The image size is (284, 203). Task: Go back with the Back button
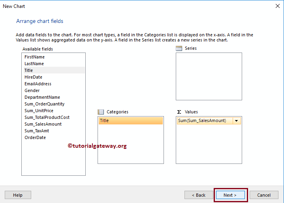pyautogui.click(x=198, y=195)
